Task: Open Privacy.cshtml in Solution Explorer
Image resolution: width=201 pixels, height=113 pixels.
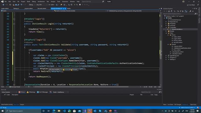Action: [x=177, y=40]
